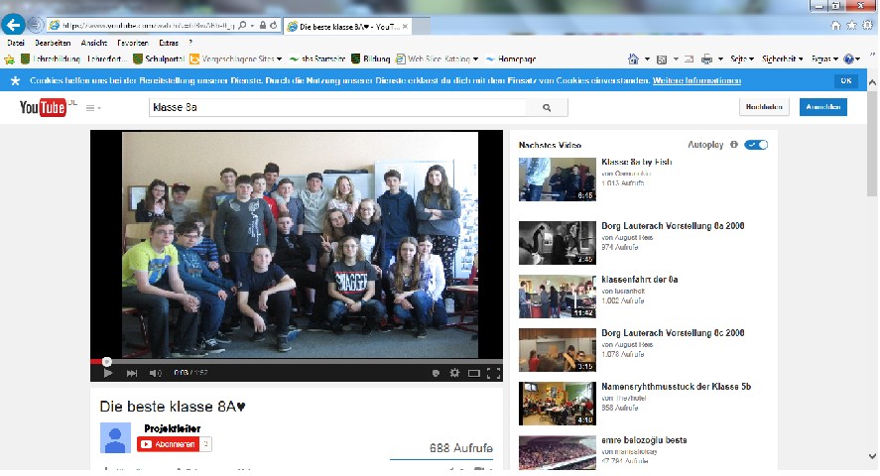Screen dimensions: 880x476
Task: Open the Favorites star in top right
Action: (x=851, y=25)
